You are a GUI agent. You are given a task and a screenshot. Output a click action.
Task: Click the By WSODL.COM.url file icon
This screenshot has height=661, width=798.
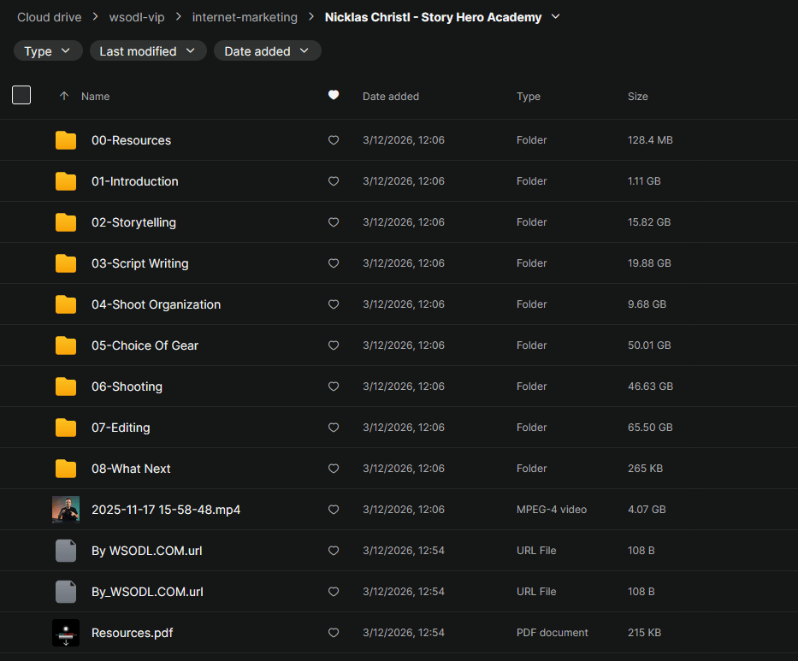[x=66, y=551]
